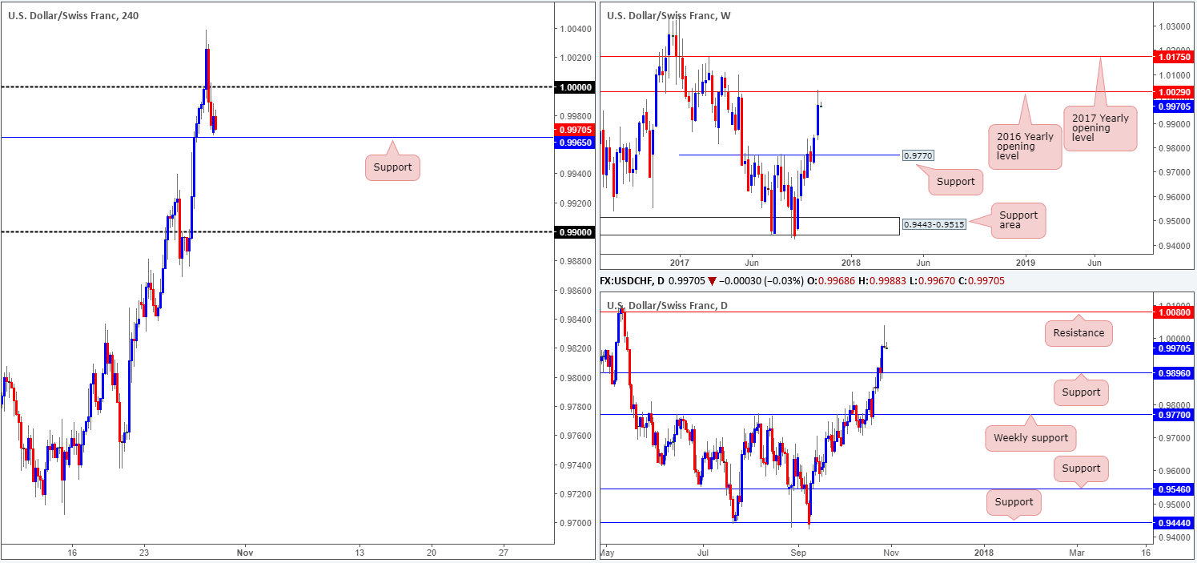Click the '23' date on the 240 chart time axis
The image size is (1197, 563).
144,553
